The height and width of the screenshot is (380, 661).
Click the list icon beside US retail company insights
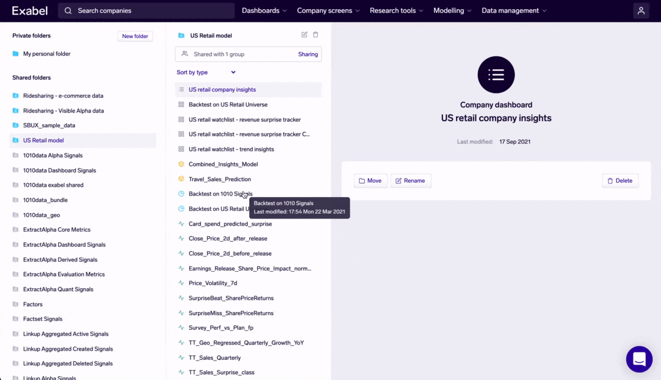[x=181, y=89]
